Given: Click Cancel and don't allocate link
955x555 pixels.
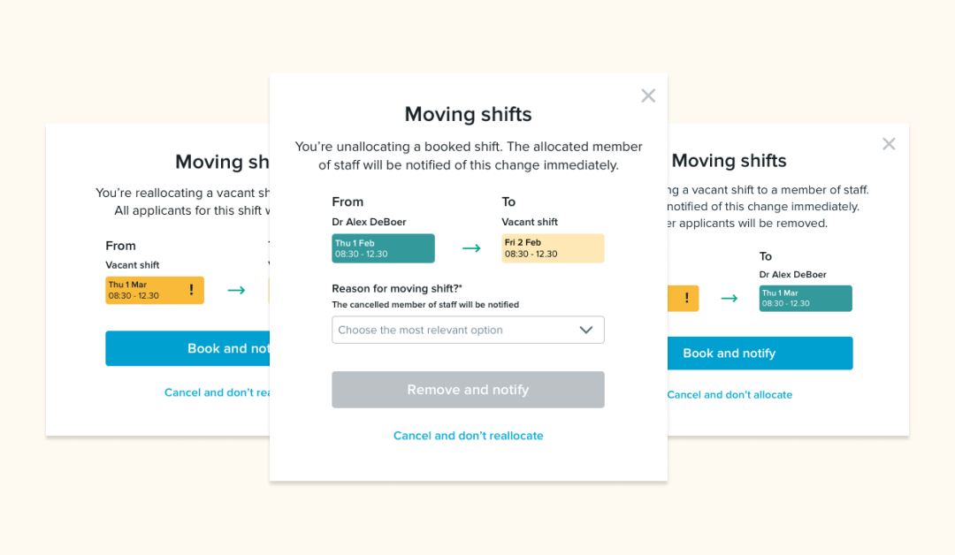Looking at the screenshot, I should (x=730, y=394).
